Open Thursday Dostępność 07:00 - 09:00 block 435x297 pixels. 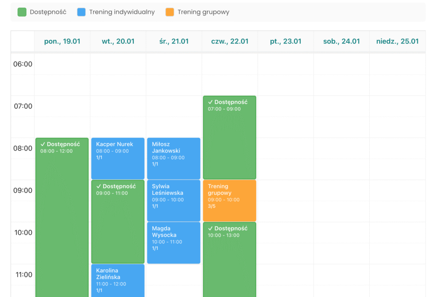click(x=229, y=138)
